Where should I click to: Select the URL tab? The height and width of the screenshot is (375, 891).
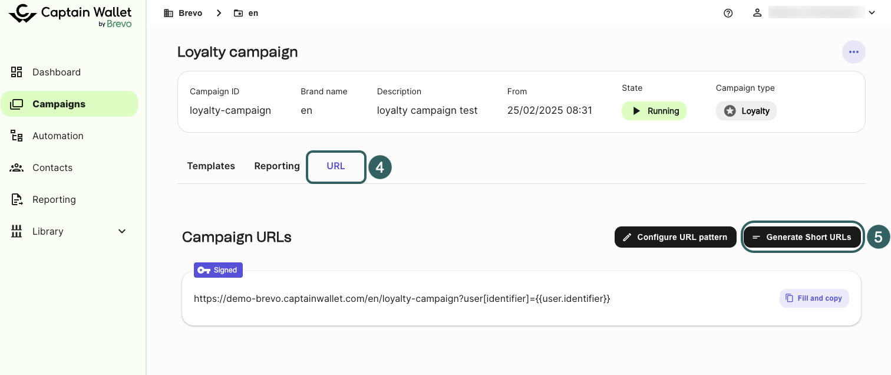pos(336,166)
